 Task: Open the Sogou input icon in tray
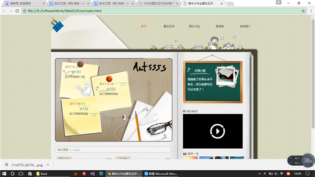(x=288, y=173)
